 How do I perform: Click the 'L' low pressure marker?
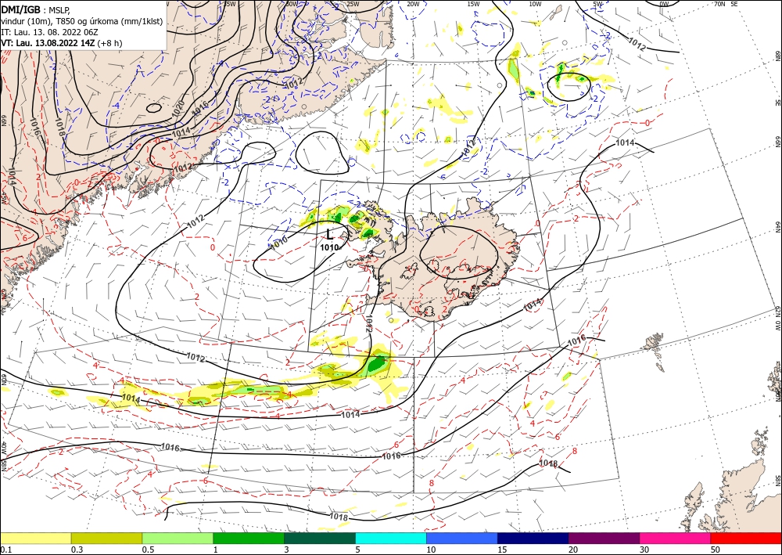(x=330, y=234)
